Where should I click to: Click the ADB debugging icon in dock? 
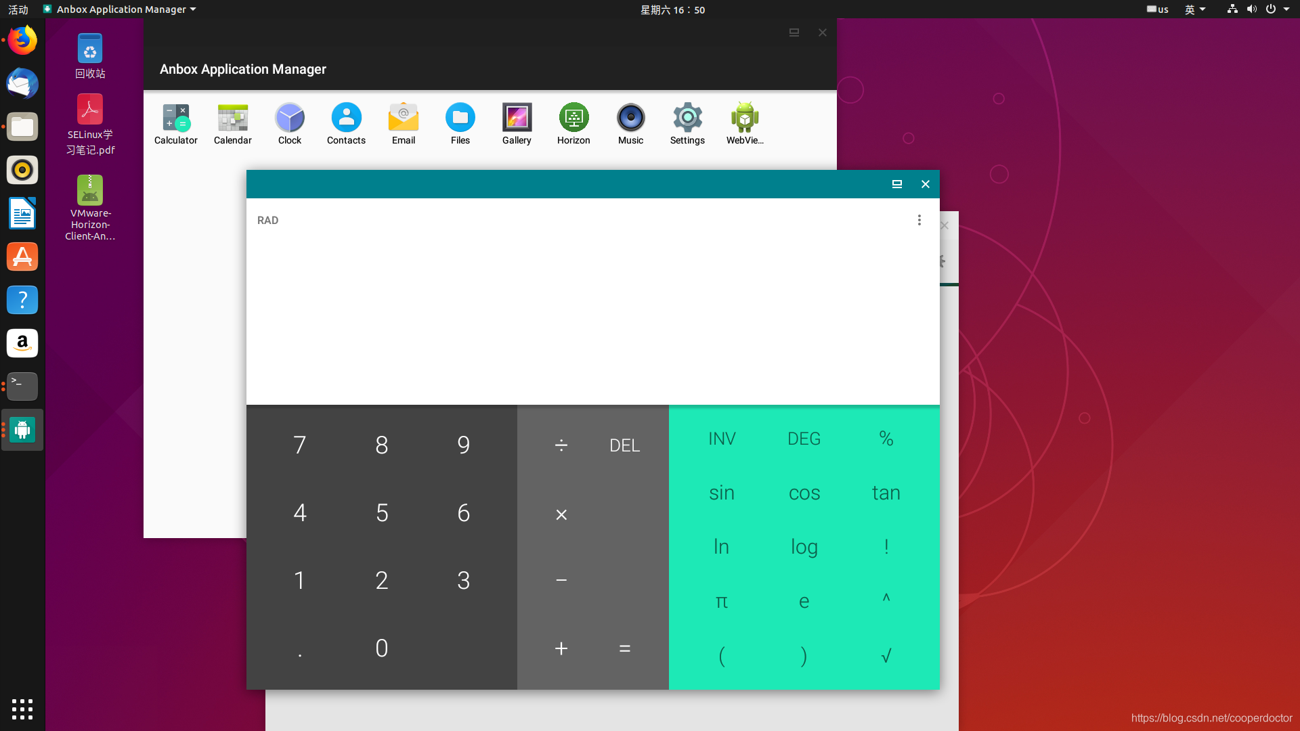click(22, 429)
